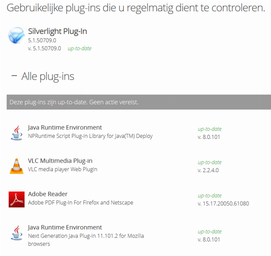Screen dimensions: 271x256
Task: Click the VLC traffic cone icon
Action: 17,166
